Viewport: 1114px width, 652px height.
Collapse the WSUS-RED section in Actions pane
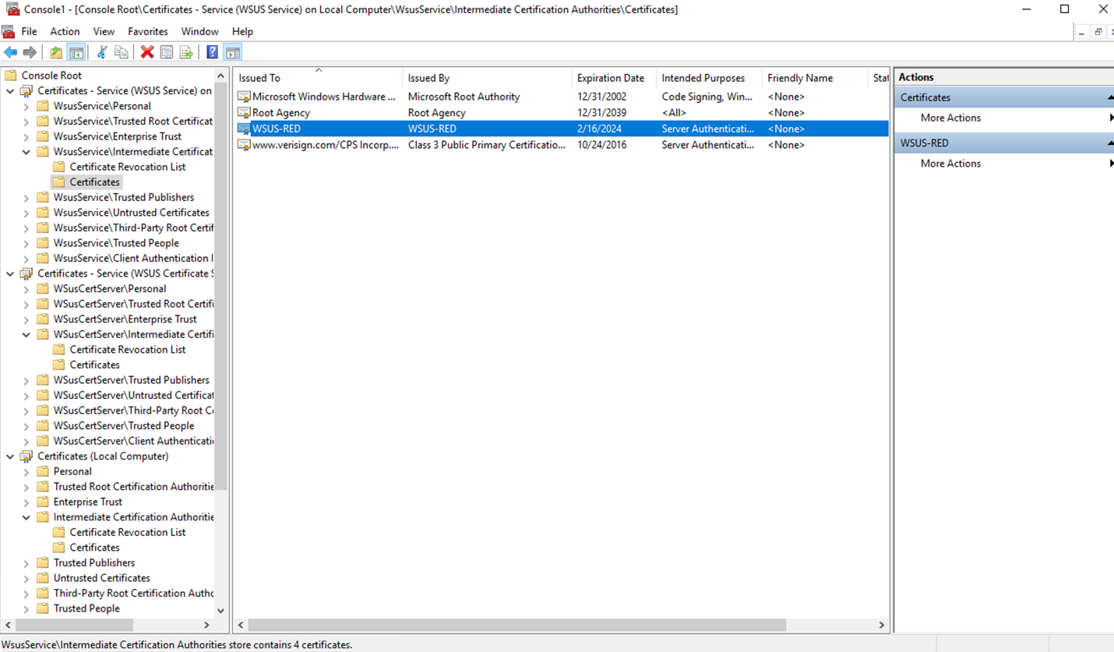1109,143
